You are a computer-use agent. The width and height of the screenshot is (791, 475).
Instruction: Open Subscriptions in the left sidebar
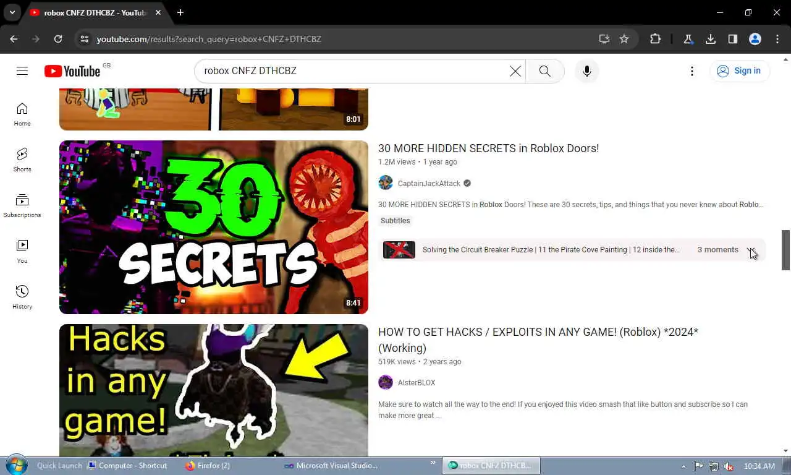(x=22, y=206)
